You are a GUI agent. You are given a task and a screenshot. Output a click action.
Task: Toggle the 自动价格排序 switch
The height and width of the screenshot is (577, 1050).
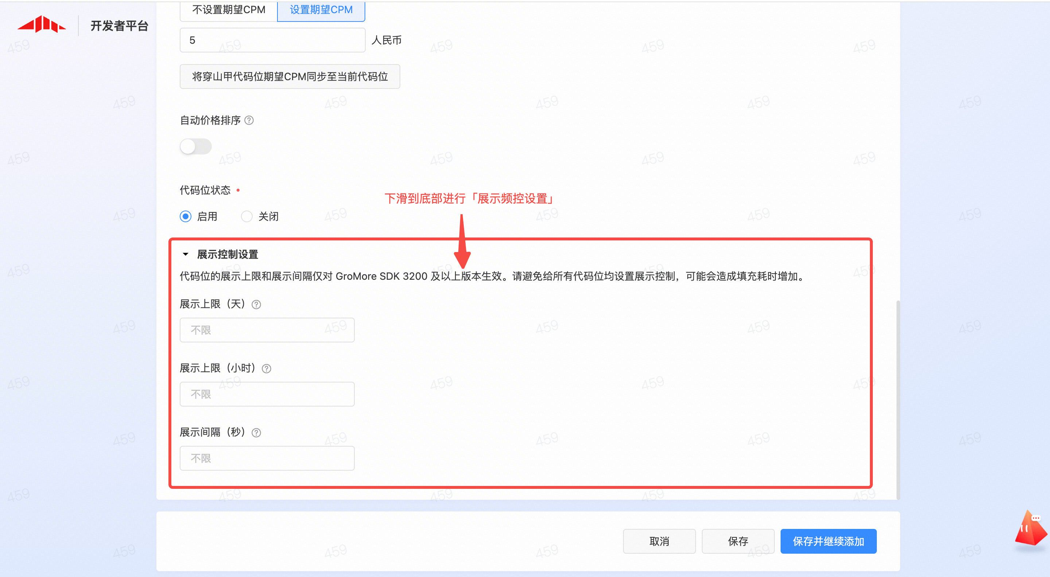point(196,146)
